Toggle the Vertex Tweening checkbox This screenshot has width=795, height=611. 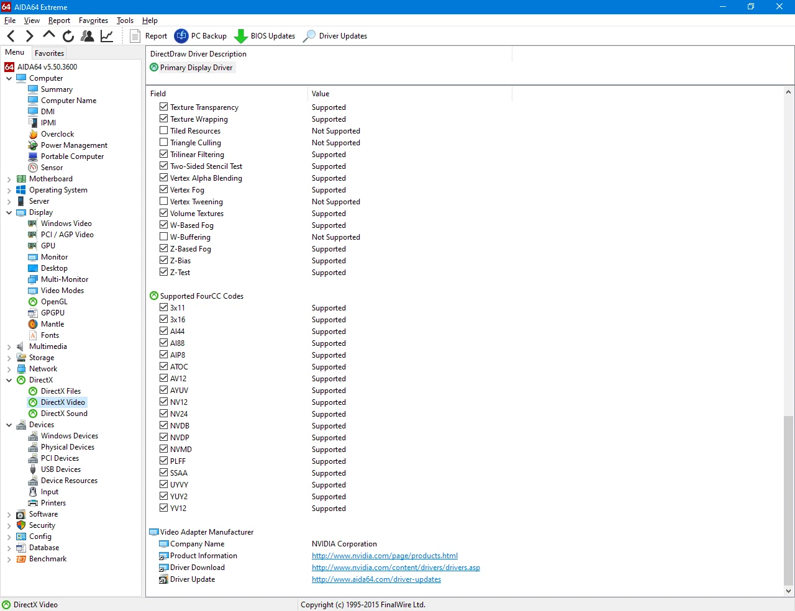(164, 201)
